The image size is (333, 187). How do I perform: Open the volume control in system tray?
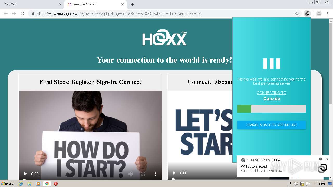point(296,184)
